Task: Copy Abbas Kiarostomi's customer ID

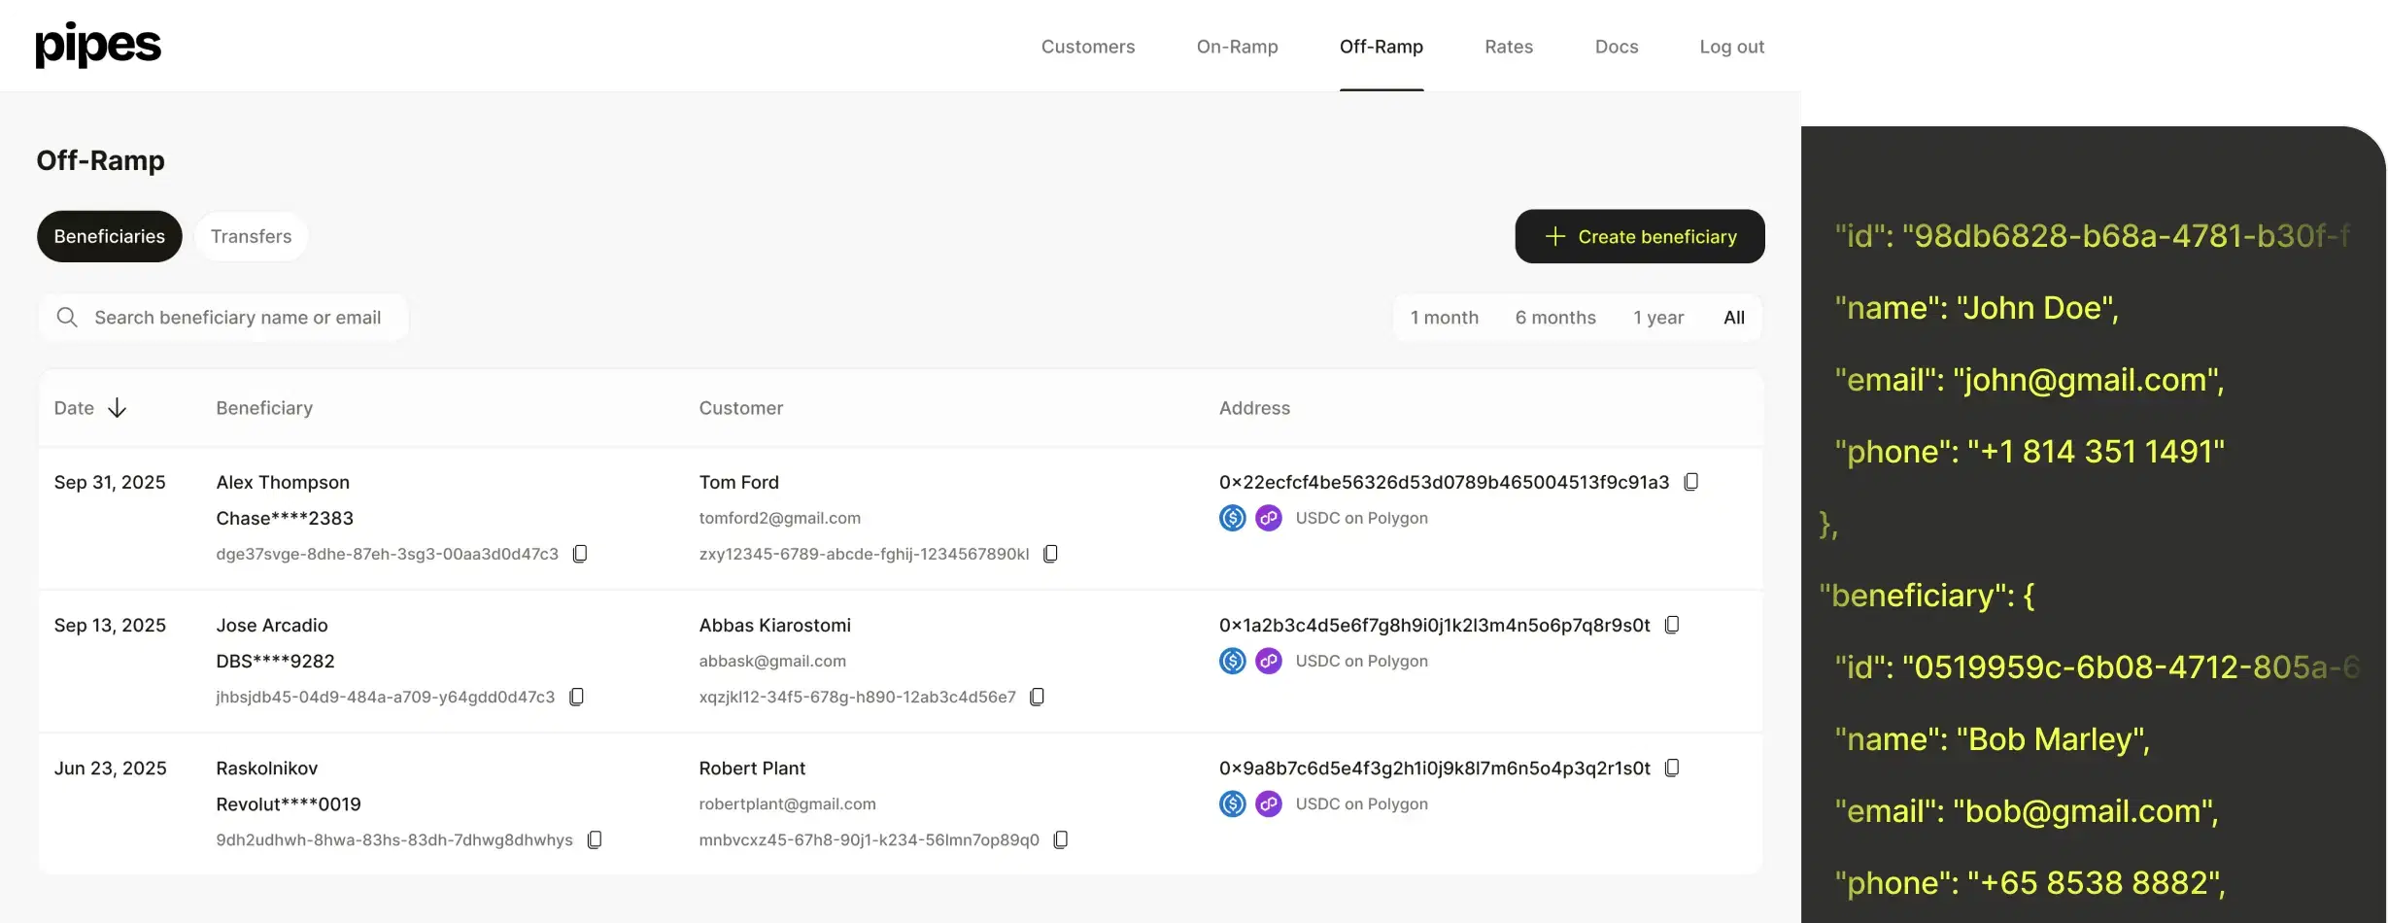Action: pyautogui.click(x=1037, y=697)
